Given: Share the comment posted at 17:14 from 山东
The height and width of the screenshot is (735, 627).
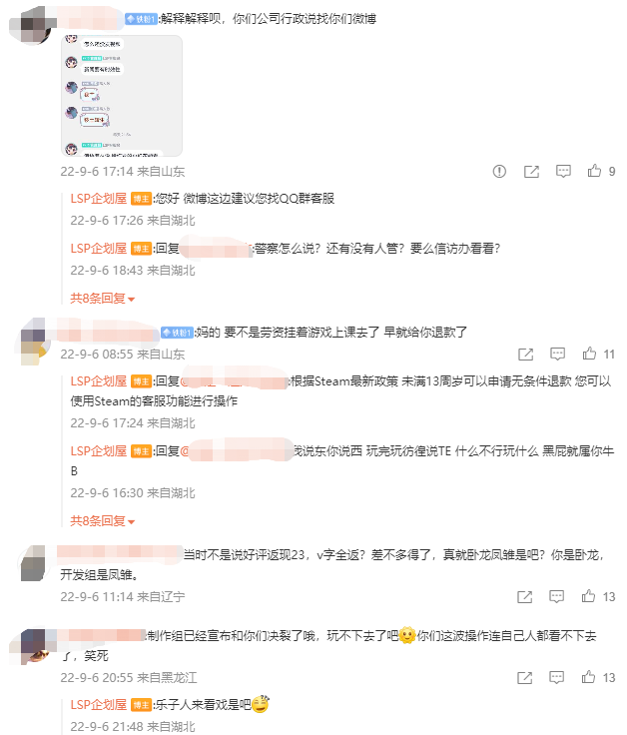Looking at the screenshot, I should [531, 172].
